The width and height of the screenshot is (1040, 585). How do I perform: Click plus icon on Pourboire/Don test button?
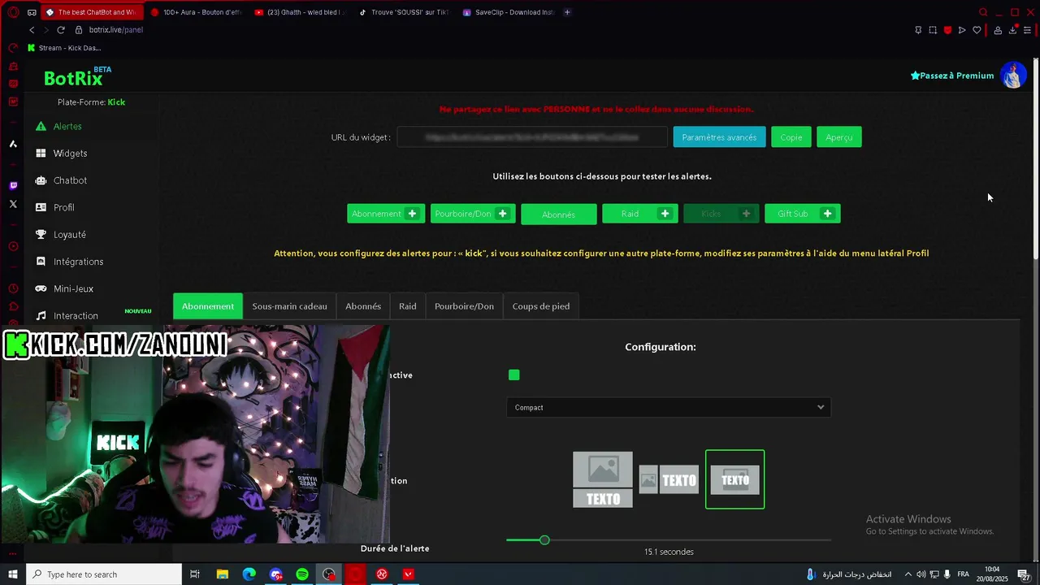(502, 214)
